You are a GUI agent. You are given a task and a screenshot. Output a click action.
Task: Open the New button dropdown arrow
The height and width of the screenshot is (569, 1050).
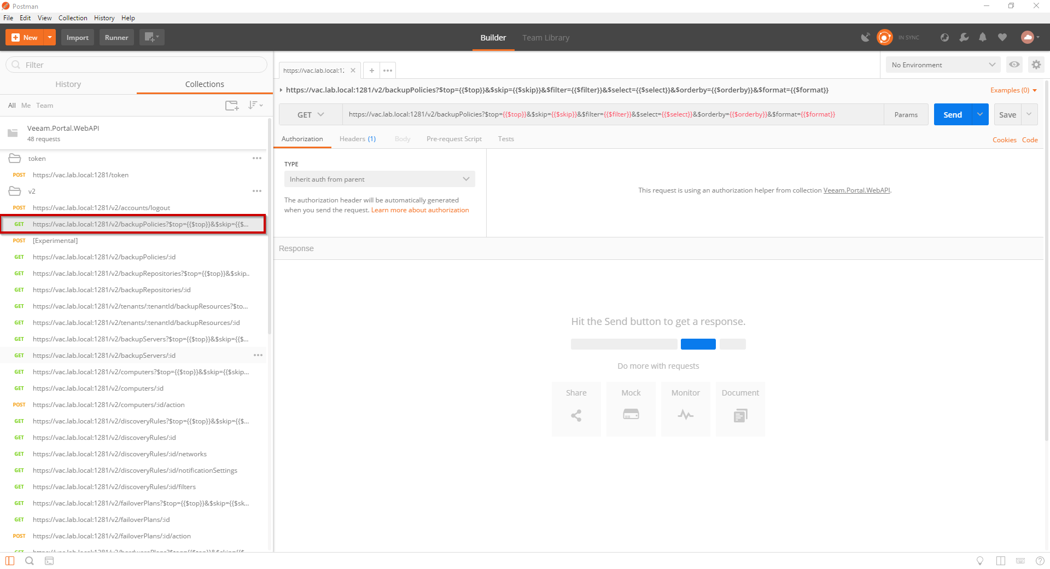click(50, 37)
